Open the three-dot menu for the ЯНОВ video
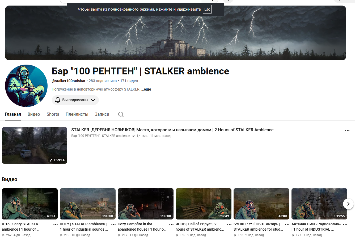 [229, 225]
